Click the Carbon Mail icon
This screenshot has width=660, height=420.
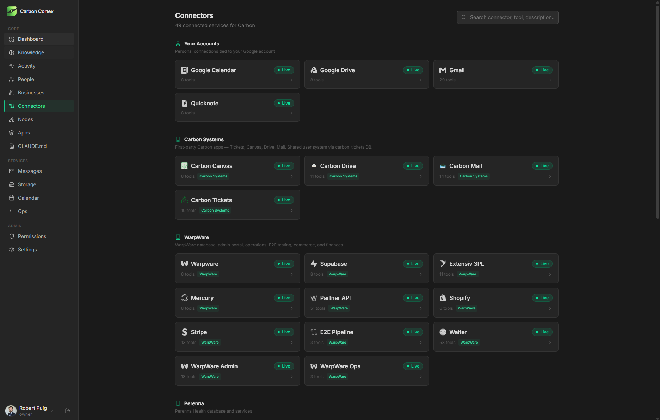(443, 166)
